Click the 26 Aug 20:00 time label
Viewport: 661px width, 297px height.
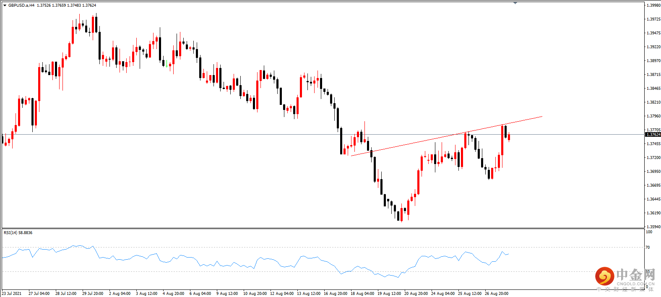pos(497,294)
